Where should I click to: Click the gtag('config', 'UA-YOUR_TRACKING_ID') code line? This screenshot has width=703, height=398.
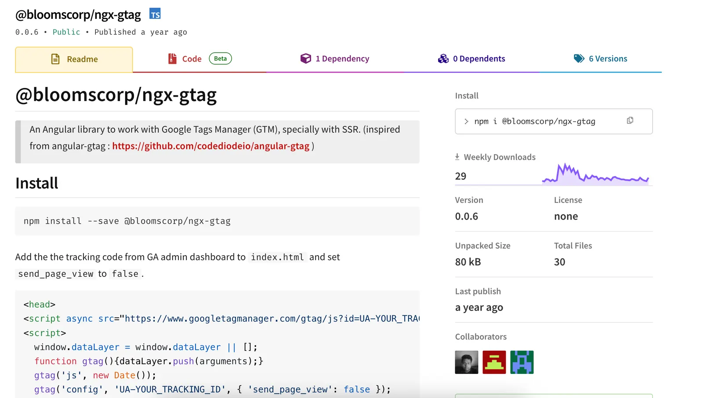212,389
